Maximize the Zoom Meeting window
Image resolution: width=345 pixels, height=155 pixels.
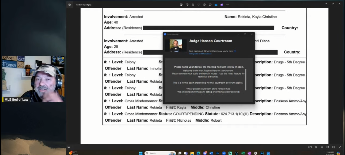click(x=245, y=34)
